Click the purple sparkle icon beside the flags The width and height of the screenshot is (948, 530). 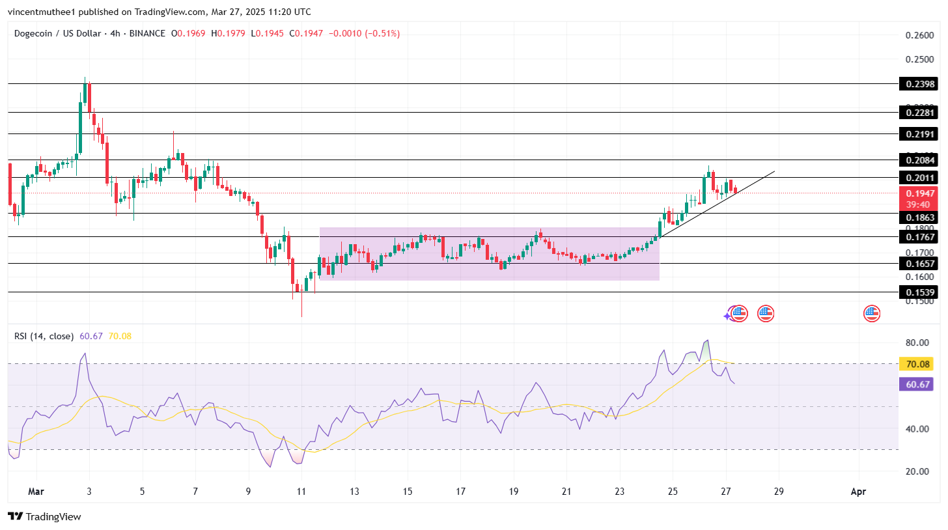728,316
